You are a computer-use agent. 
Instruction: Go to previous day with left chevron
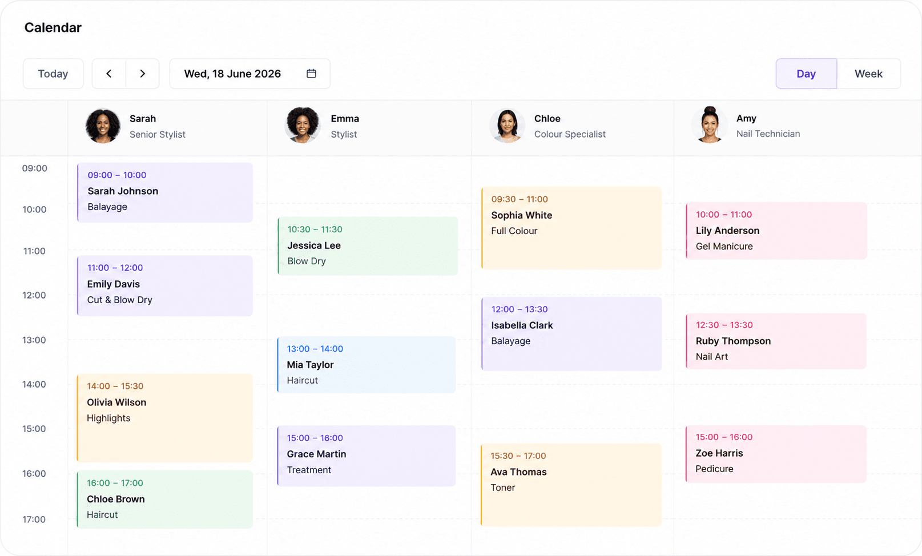pyautogui.click(x=109, y=74)
